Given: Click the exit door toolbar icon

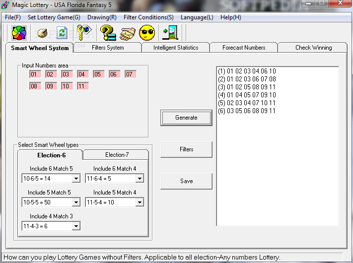Looking at the screenshot, I should pyautogui.click(x=170, y=33).
